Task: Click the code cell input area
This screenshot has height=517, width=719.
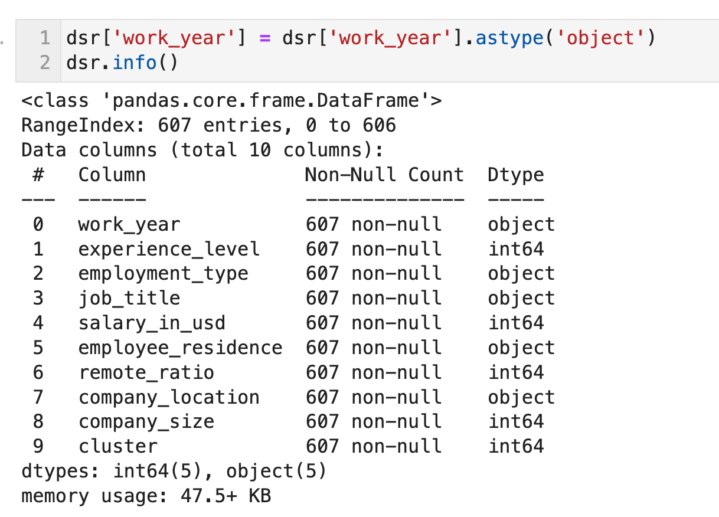Action: 367,50
